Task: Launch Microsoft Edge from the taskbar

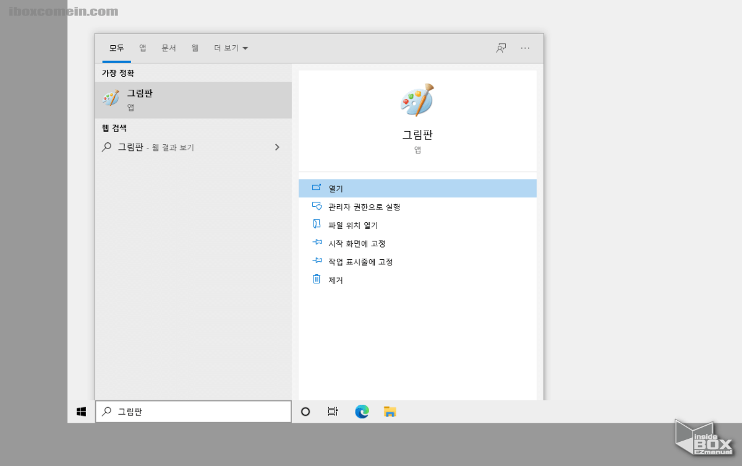Action: 361,411
